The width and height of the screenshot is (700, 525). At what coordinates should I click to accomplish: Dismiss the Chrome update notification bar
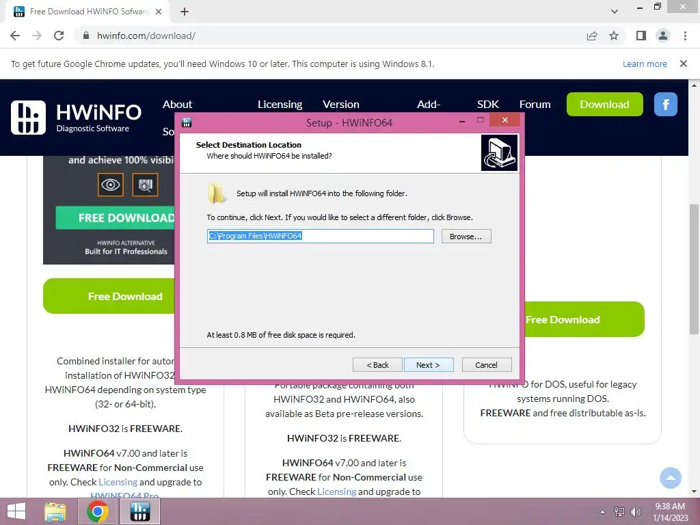click(684, 64)
